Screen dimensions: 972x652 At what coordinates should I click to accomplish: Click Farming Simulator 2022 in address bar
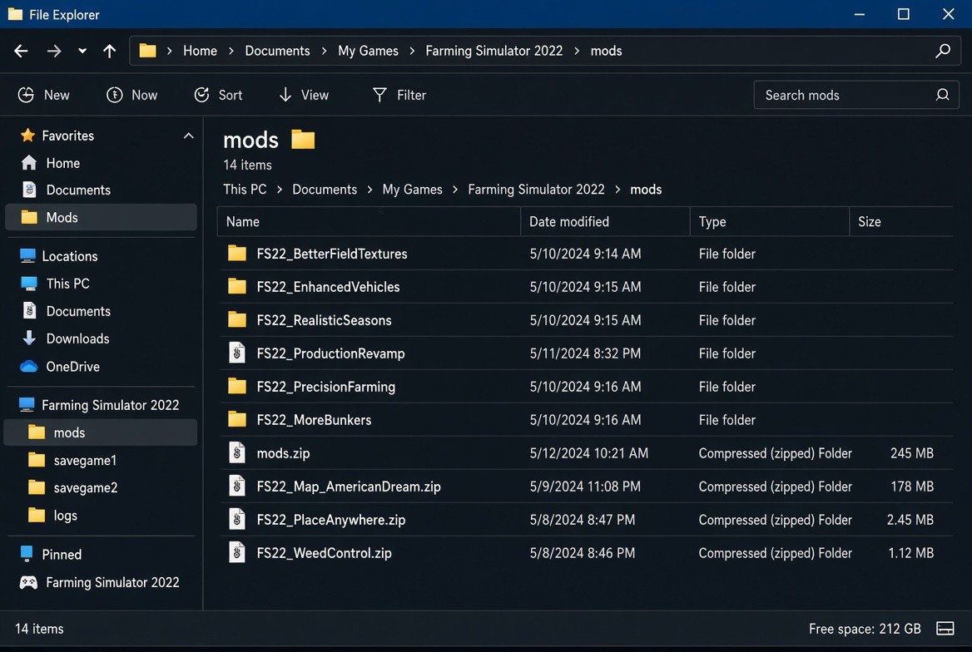tap(494, 51)
